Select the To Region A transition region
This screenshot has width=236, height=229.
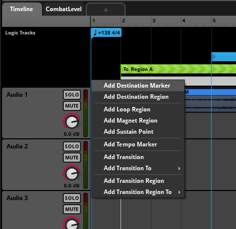pos(178,69)
